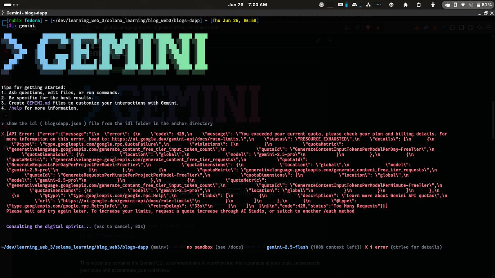Viewport: 495px width, 278px height.
Task: Click the Wi-Fi signal icon
Action: click(463, 5)
